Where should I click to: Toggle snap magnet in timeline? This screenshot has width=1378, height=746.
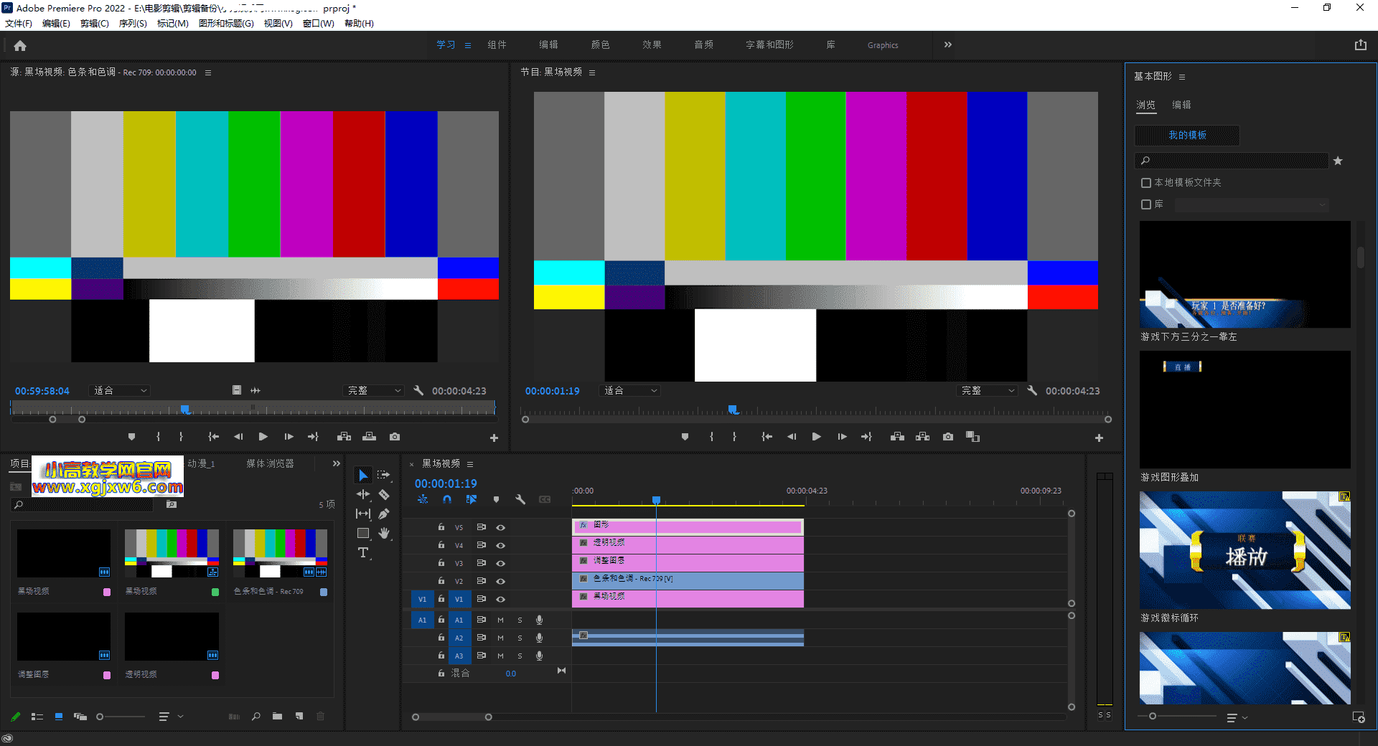(447, 499)
